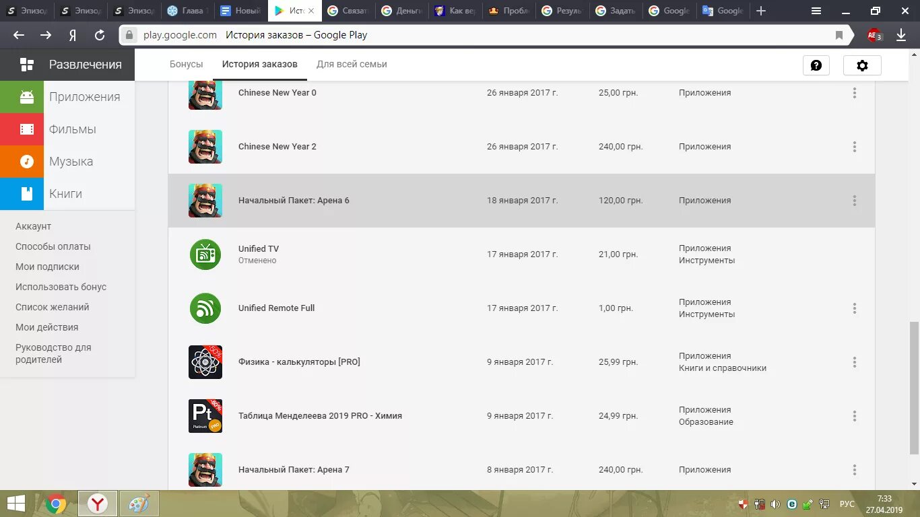The image size is (920, 517).
Task: Click the Chinese New Year 0 title
Action: 277,93
